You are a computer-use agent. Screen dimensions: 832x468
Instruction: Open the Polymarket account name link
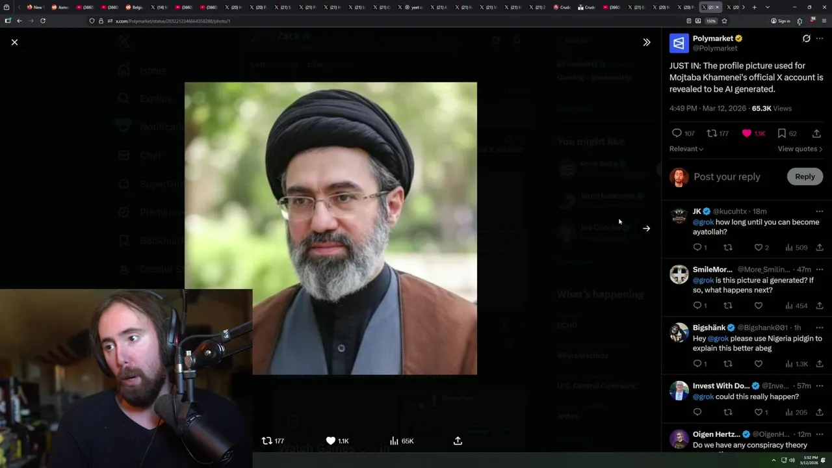(713, 38)
